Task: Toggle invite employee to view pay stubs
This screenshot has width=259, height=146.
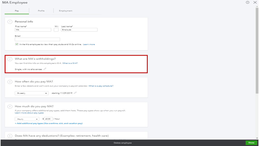Action: (17, 44)
